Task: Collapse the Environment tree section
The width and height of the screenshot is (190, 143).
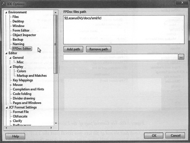Action: pyautogui.click(x=6, y=12)
